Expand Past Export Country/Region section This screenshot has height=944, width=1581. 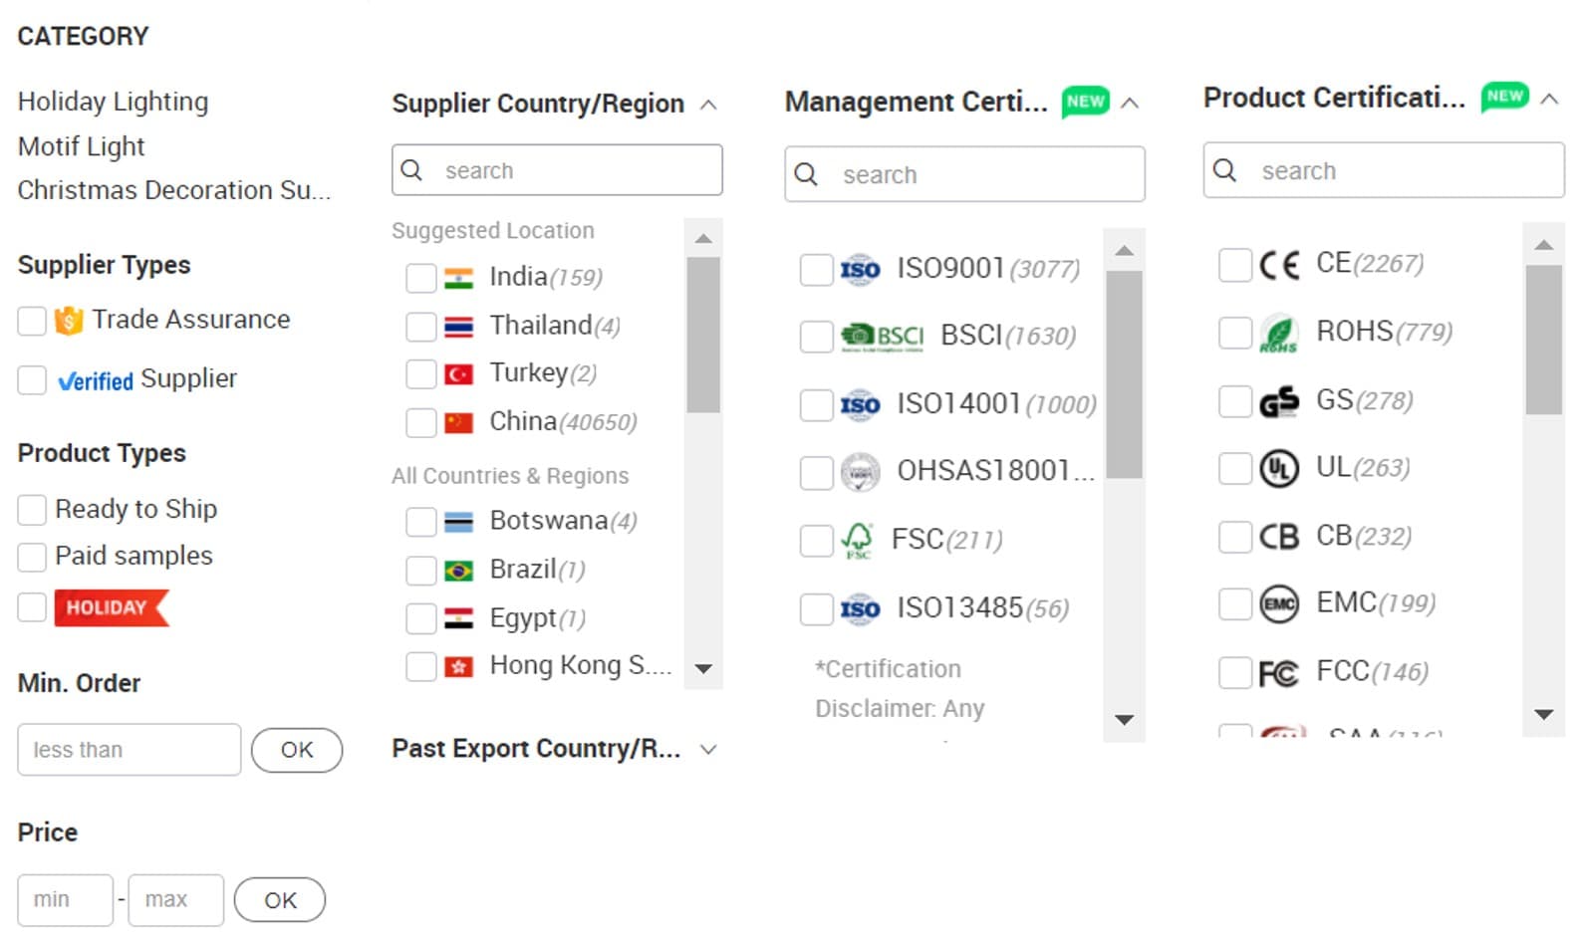(x=708, y=750)
